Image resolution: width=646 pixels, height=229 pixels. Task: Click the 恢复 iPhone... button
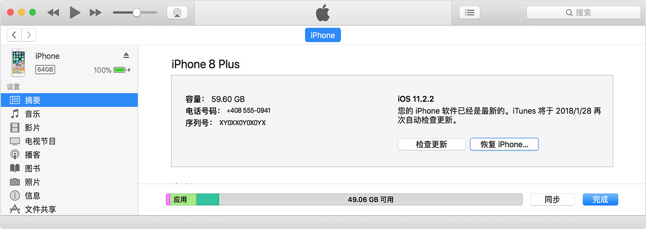[x=504, y=144]
